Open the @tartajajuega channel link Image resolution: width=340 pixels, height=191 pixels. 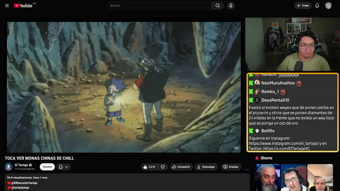(20, 188)
